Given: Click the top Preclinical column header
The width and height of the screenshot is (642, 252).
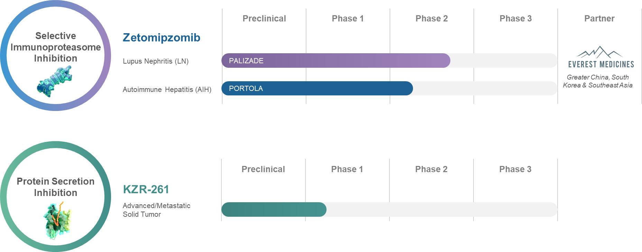Looking at the screenshot, I should (x=264, y=19).
